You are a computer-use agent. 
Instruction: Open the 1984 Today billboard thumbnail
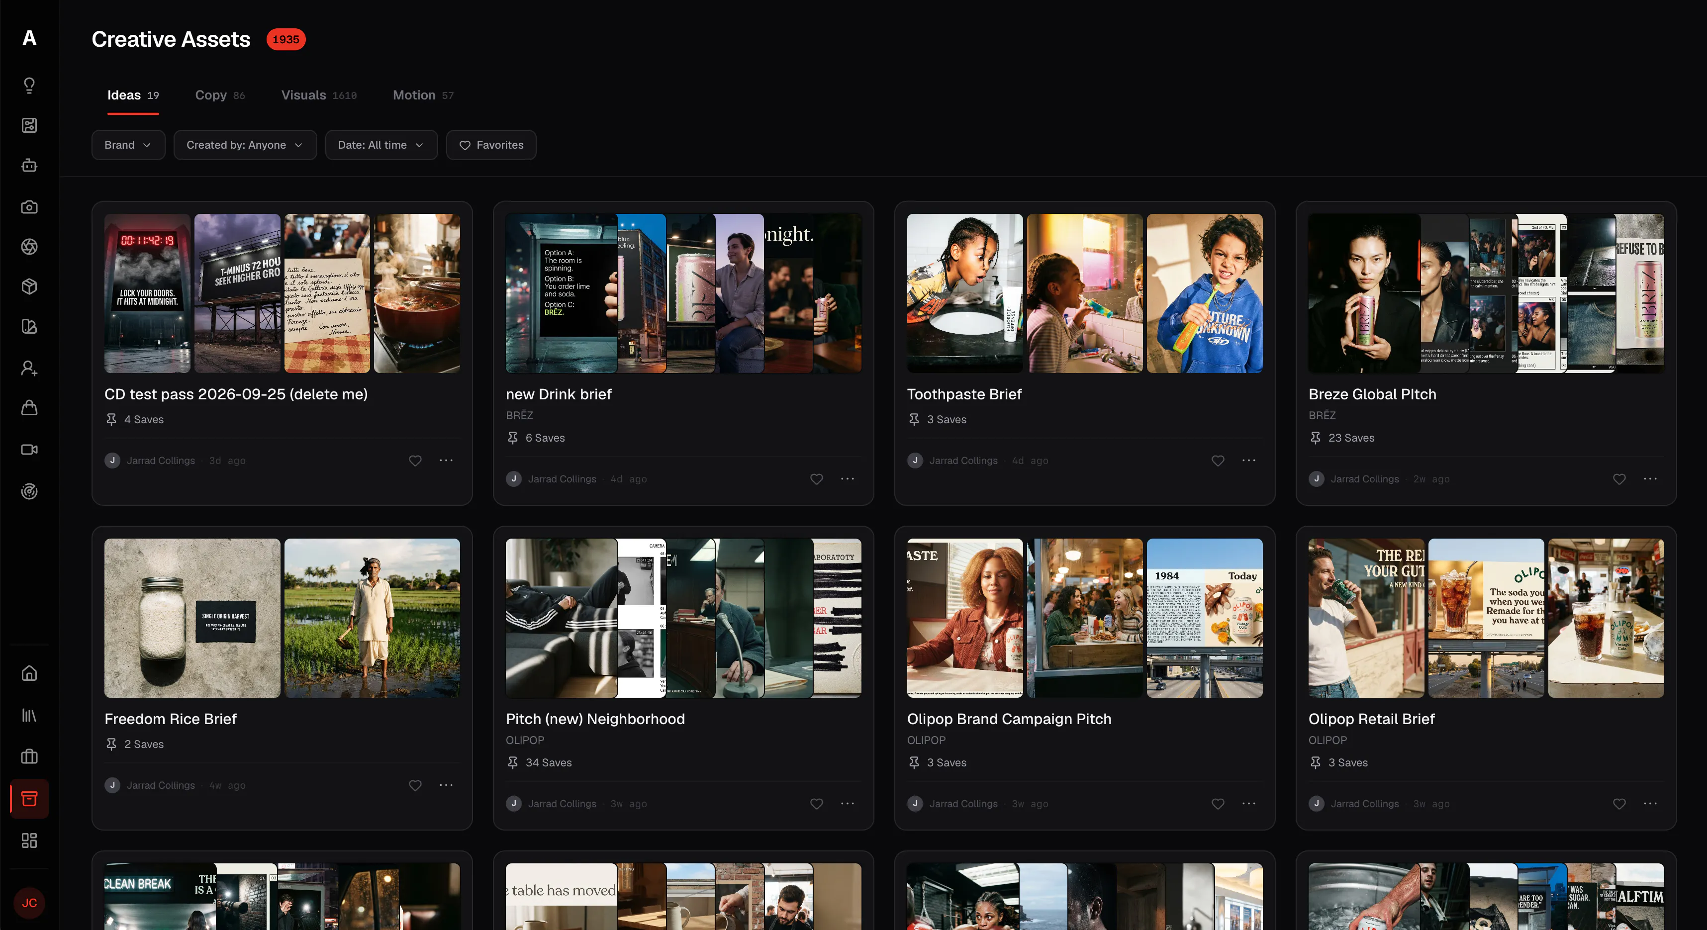[x=1205, y=618]
